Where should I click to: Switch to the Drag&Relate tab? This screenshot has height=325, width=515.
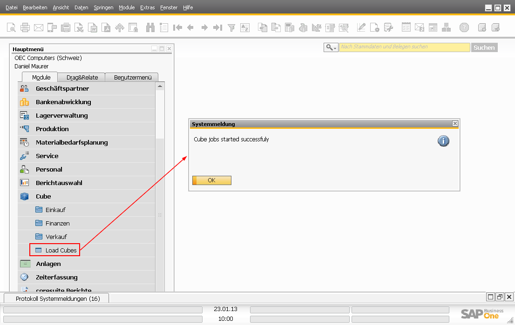point(82,77)
